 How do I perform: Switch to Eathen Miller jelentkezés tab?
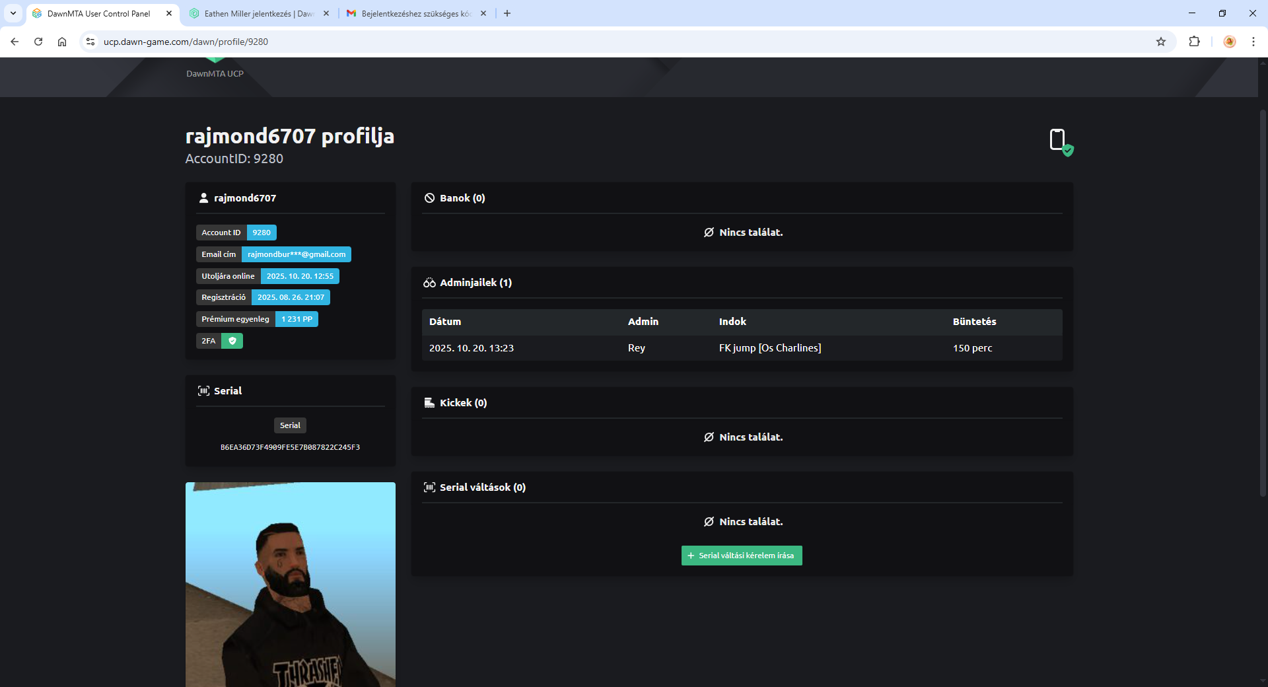(258, 13)
